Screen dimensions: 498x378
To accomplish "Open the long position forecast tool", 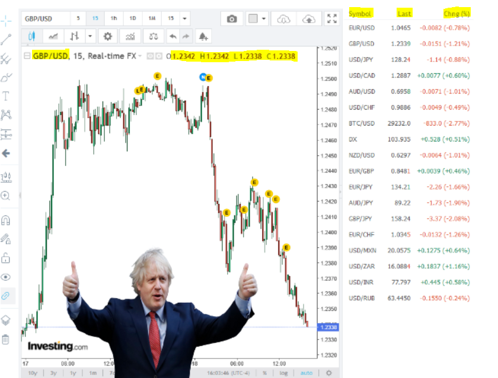I will pos(6,177).
